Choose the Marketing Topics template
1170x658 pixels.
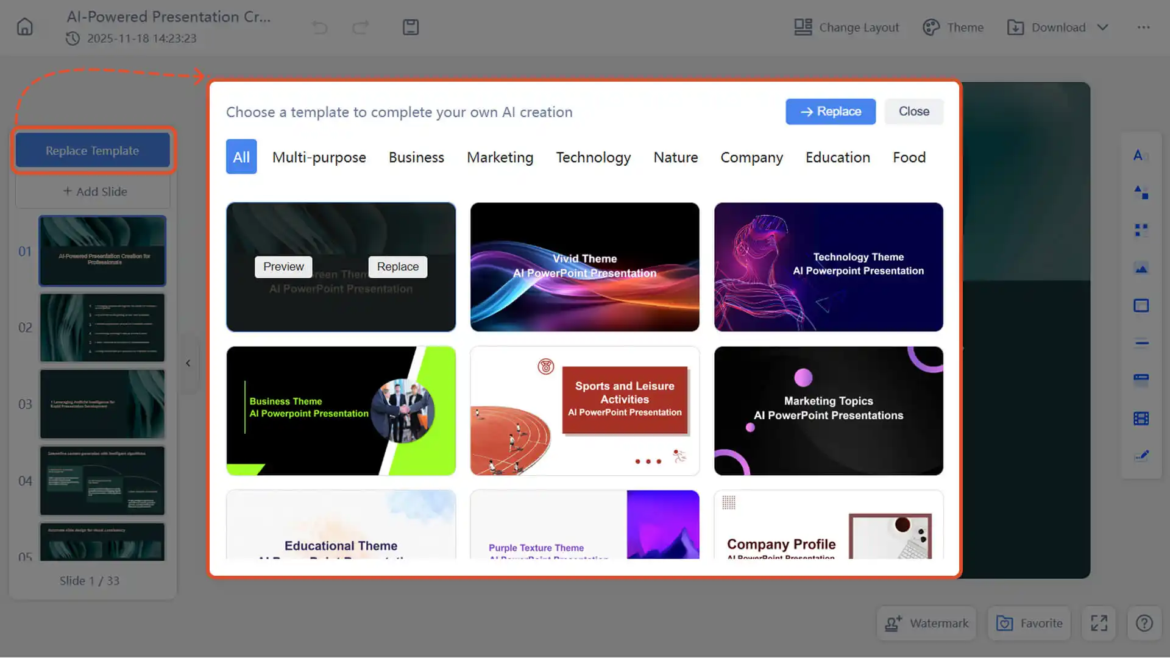coord(829,411)
